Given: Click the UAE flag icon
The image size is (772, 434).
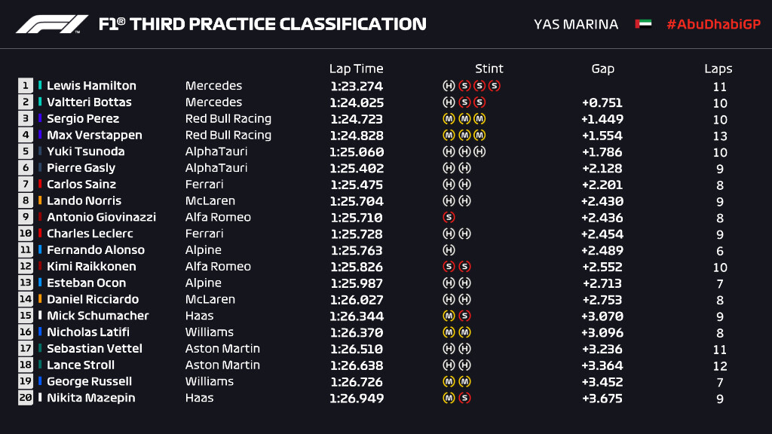Looking at the screenshot, I should [643, 24].
